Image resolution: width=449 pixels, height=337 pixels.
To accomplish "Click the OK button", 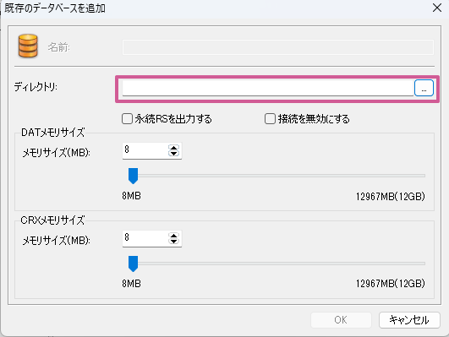I will click(341, 320).
